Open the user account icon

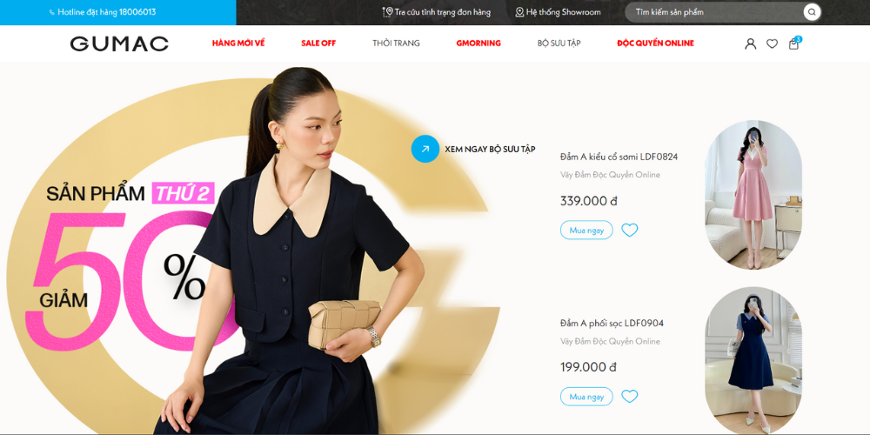[750, 43]
